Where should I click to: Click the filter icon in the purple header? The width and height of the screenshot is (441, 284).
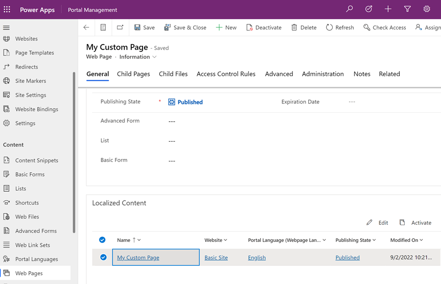coord(408,9)
